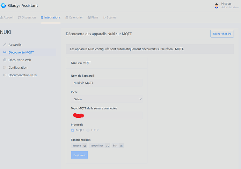Image resolution: width=241 pixels, height=169 pixels.
Task: Open the Pièce dropdown showing Salon
Action: point(107,99)
